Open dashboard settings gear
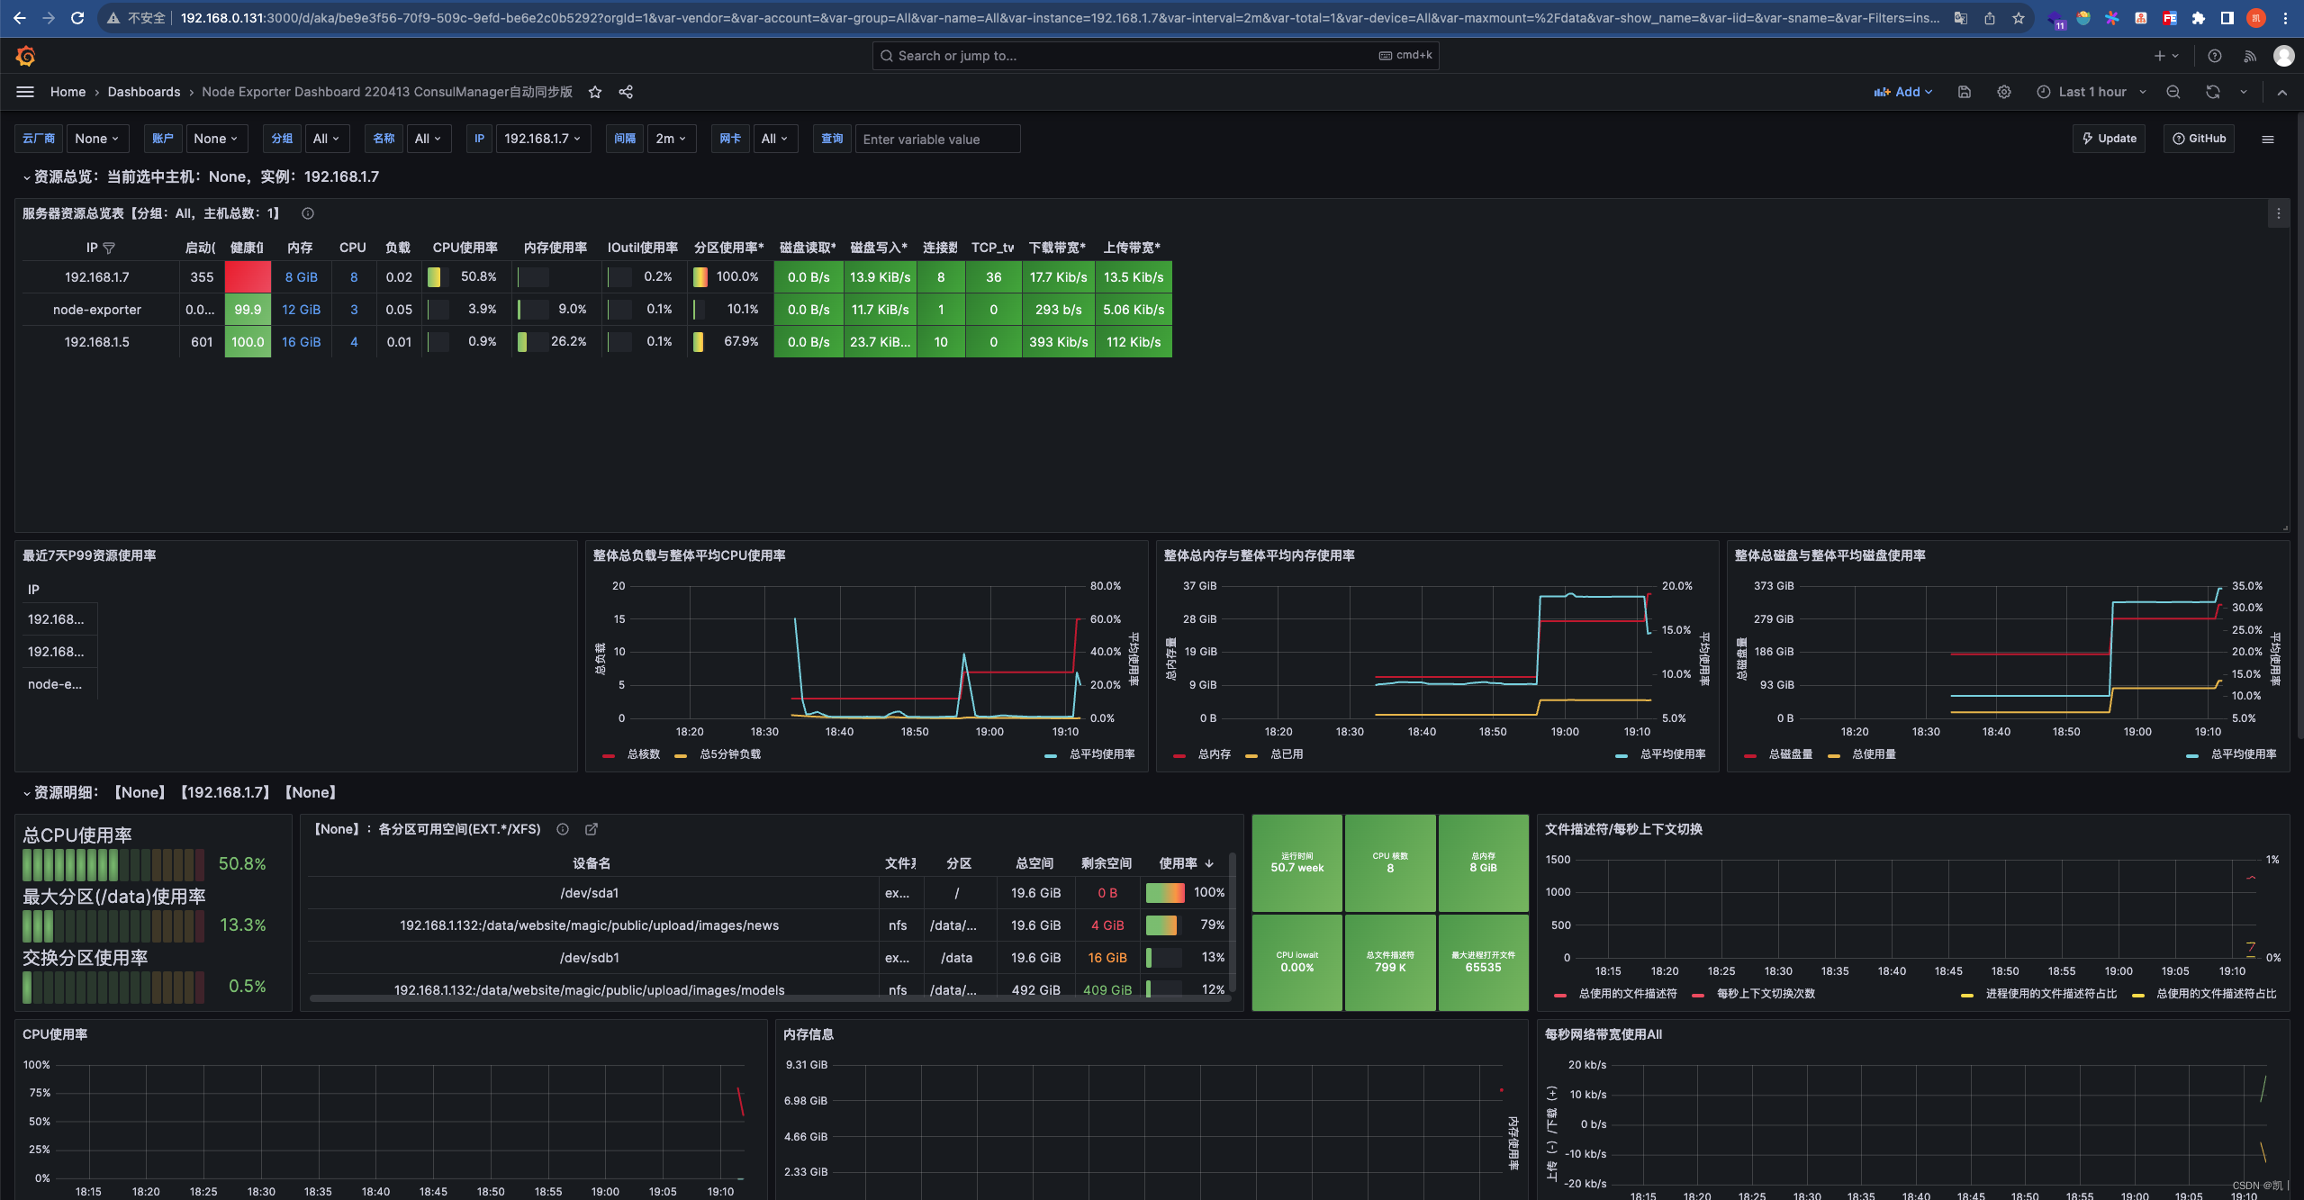Image resolution: width=2304 pixels, height=1200 pixels. (x=2004, y=92)
